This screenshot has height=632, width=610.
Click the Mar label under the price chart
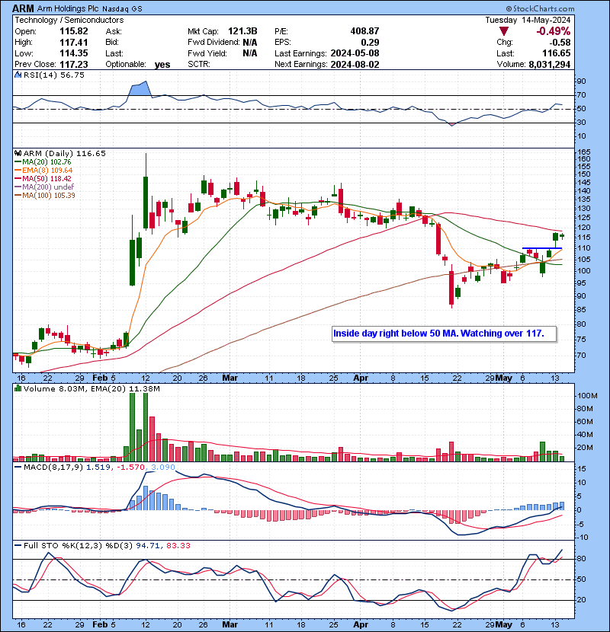pos(230,378)
